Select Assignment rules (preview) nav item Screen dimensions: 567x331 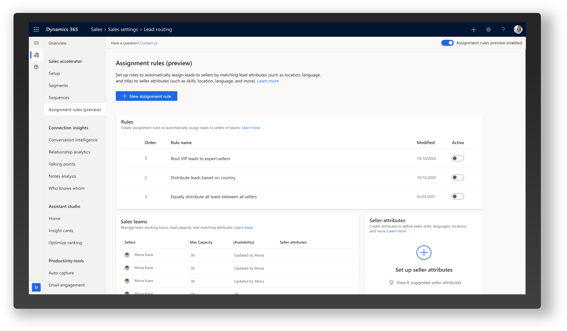(75, 109)
